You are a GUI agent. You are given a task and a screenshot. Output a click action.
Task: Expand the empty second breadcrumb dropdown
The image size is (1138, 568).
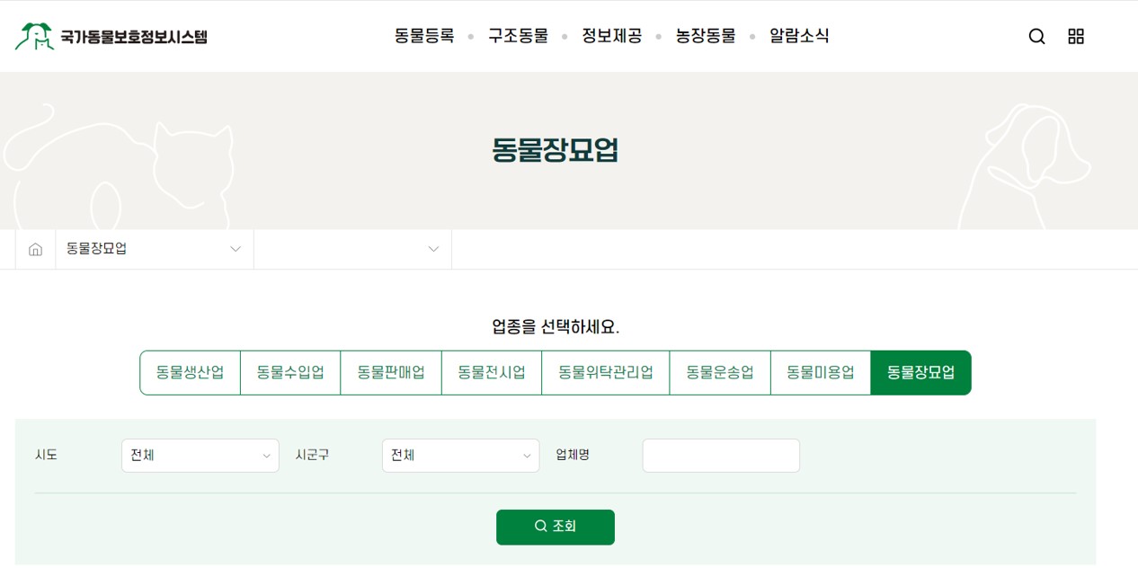point(351,249)
